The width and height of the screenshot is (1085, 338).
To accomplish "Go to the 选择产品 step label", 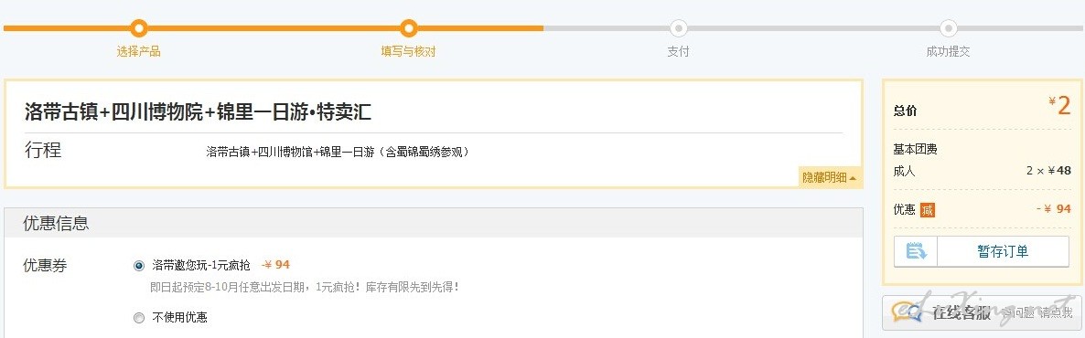I will tap(139, 51).
